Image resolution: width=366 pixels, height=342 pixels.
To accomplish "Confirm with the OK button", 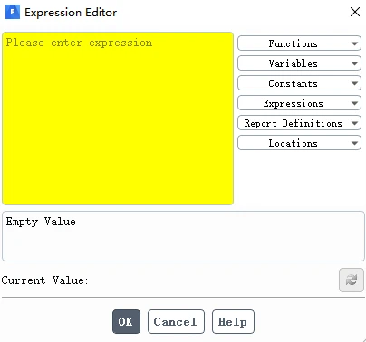I will (x=126, y=321).
